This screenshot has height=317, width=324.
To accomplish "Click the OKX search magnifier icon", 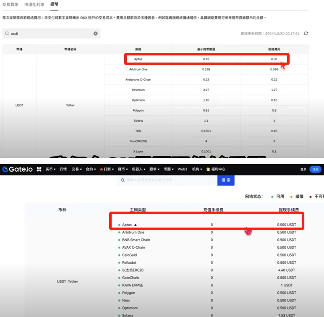I will coord(7,34).
